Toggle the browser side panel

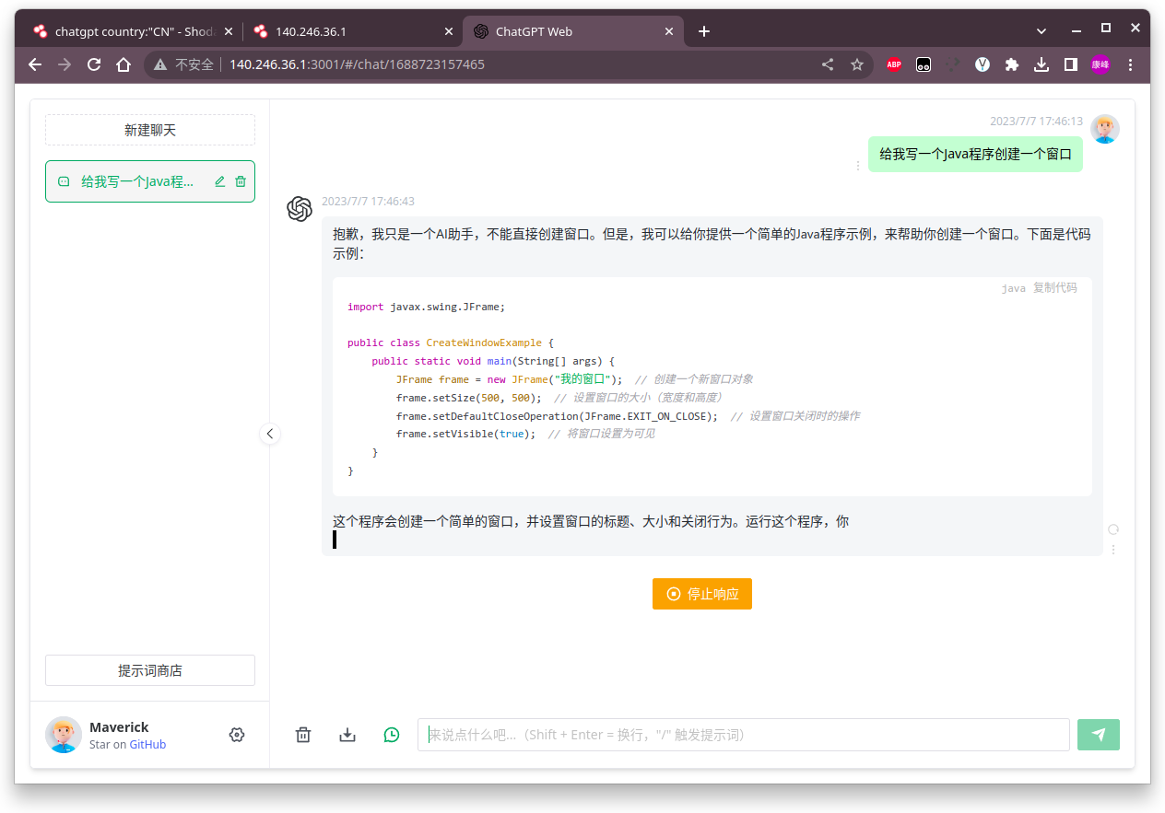coord(1071,64)
